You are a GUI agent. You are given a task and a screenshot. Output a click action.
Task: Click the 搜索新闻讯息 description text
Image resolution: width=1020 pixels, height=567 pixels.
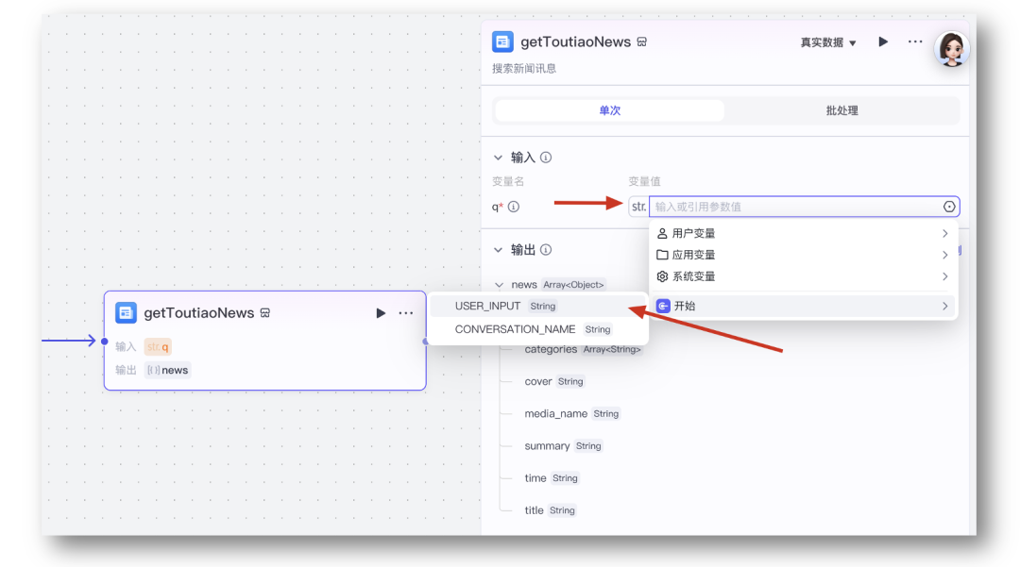(x=523, y=69)
